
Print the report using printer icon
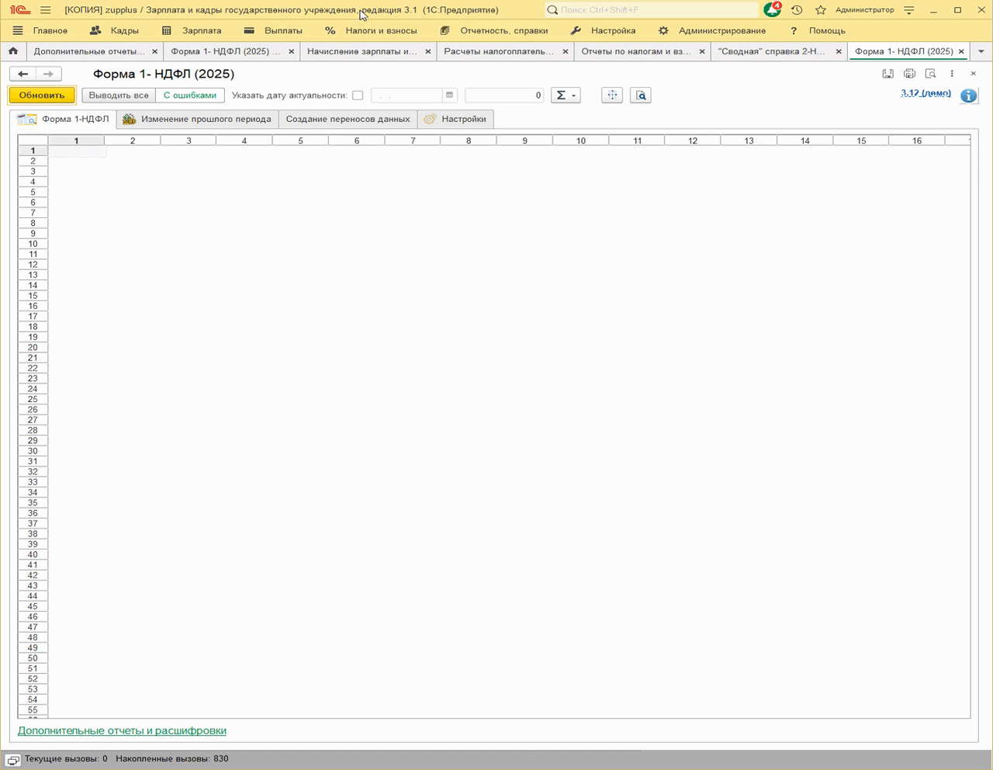point(909,74)
